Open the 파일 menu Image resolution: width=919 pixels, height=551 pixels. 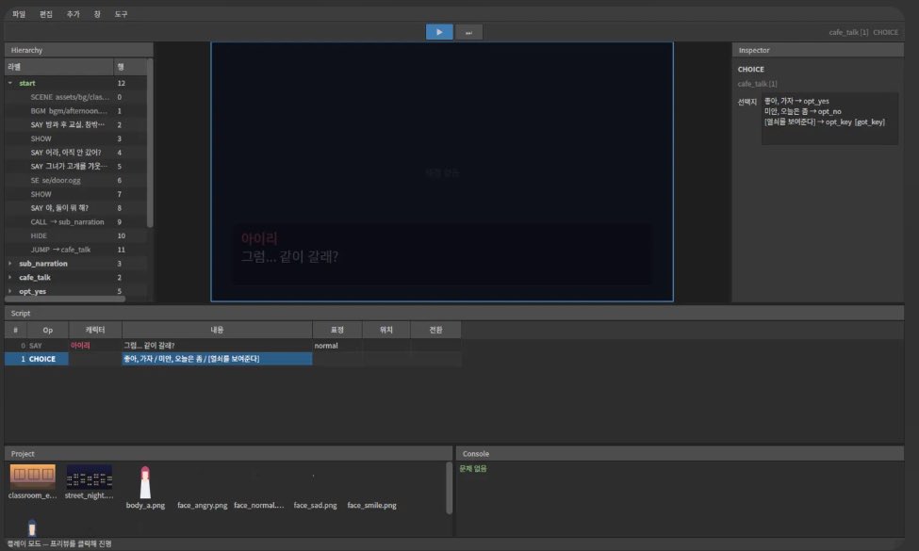click(19, 14)
